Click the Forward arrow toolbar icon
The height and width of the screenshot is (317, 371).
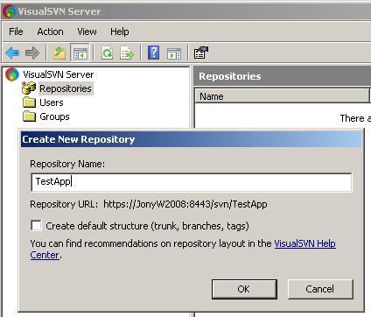click(32, 53)
